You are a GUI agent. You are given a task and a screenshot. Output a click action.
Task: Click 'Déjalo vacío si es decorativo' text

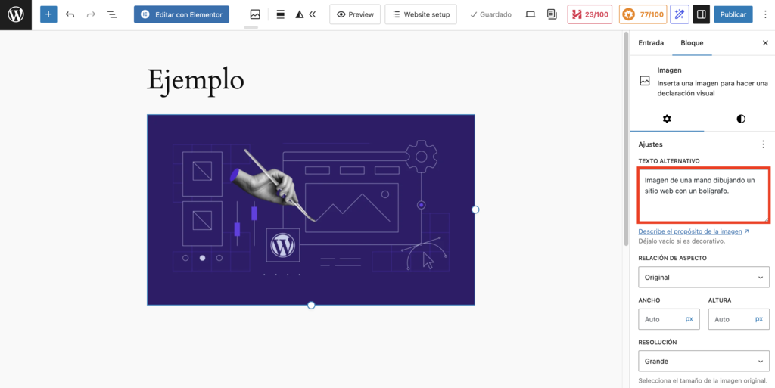[682, 241]
